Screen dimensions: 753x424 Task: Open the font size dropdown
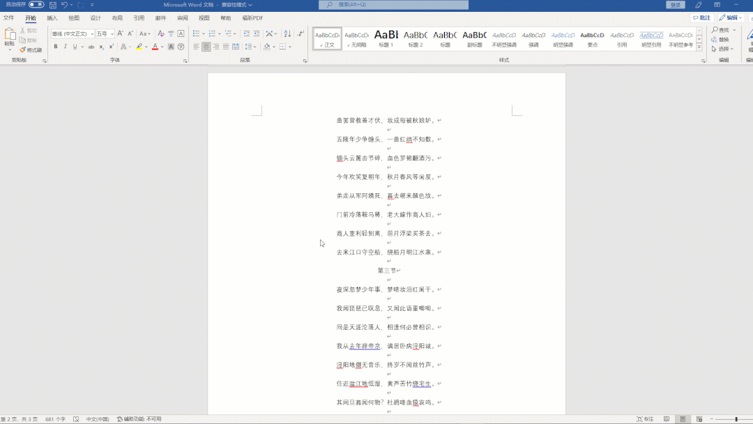(112, 34)
